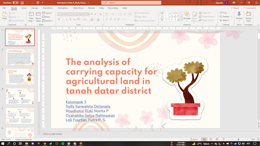Open File Explorer from the taskbar
This screenshot has height=146, width=260.
click(x=26, y=143)
